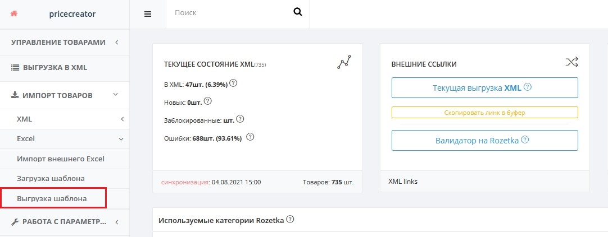
Task: Collapse the Excel submenu
Action: (121, 139)
